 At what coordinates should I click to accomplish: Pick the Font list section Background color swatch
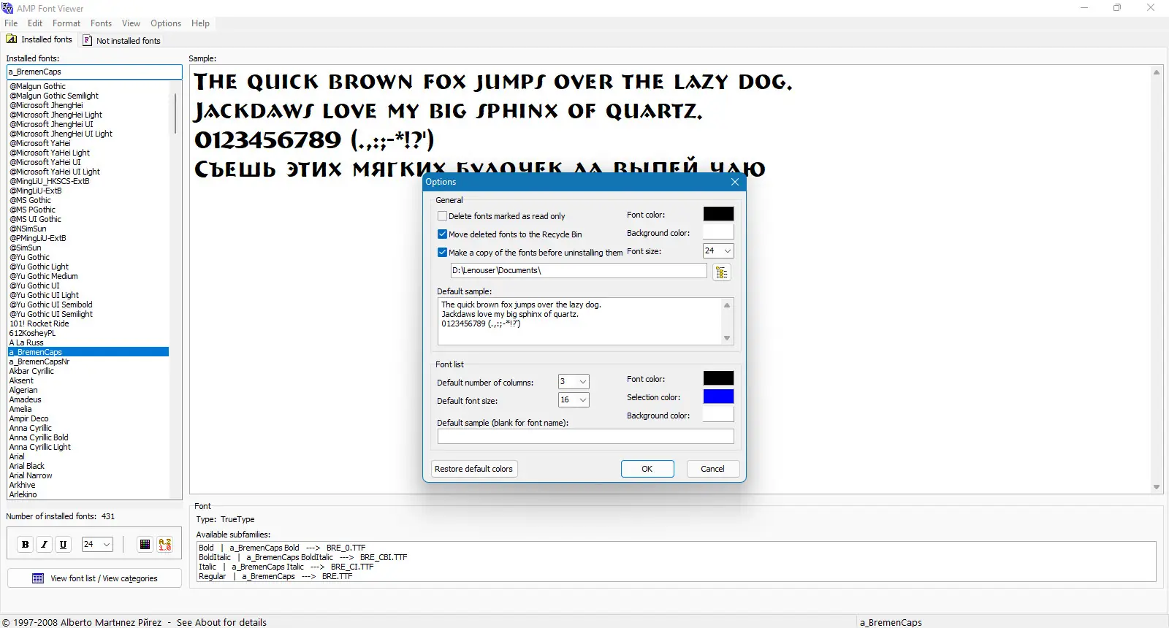point(718,414)
